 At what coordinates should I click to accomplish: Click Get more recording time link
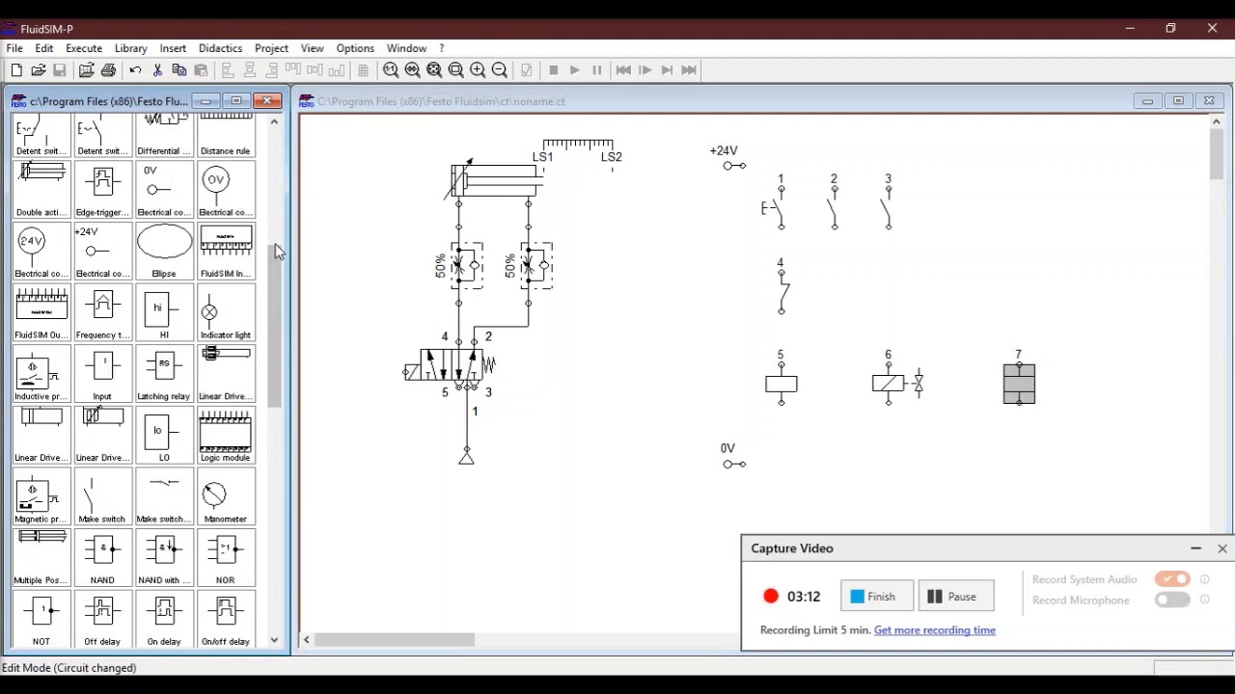click(934, 630)
